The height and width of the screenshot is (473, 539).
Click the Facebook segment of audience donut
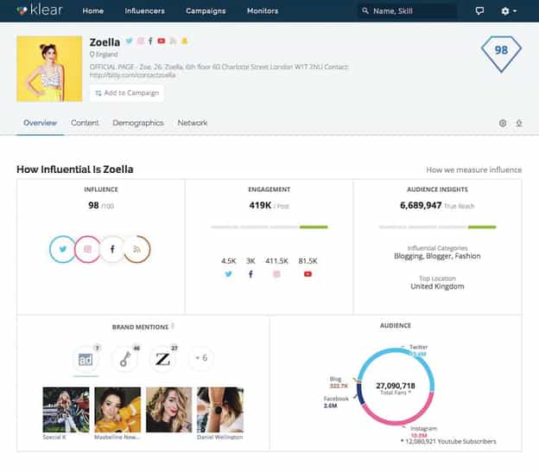(x=359, y=393)
